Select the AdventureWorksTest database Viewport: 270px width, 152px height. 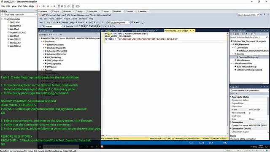(57, 54)
